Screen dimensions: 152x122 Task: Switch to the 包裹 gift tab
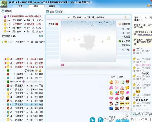[x=121, y=77]
